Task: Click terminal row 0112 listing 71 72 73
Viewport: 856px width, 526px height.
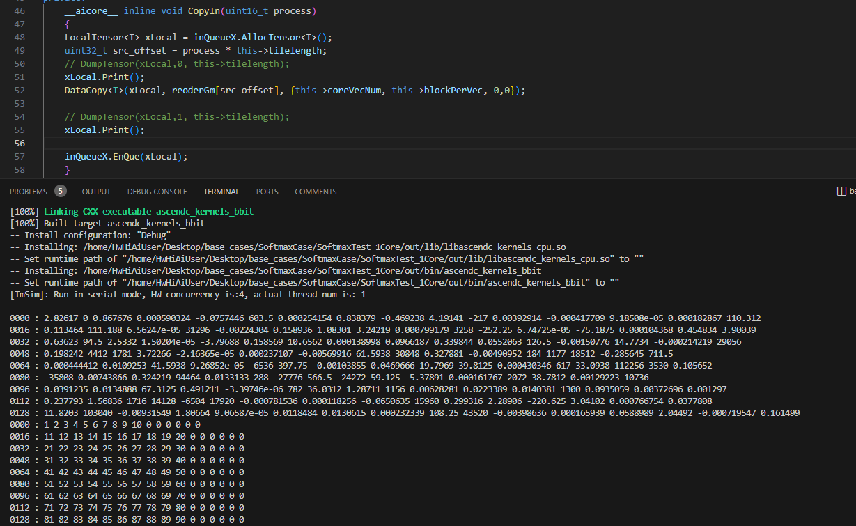Action: pyautogui.click(x=127, y=507)
